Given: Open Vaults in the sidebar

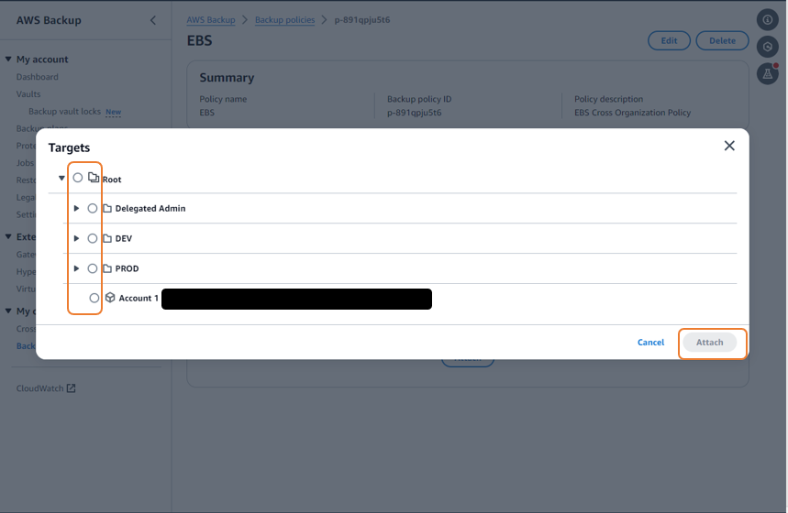Looking at the screenshot, I should pyautogui.click(x=28, y=93).
